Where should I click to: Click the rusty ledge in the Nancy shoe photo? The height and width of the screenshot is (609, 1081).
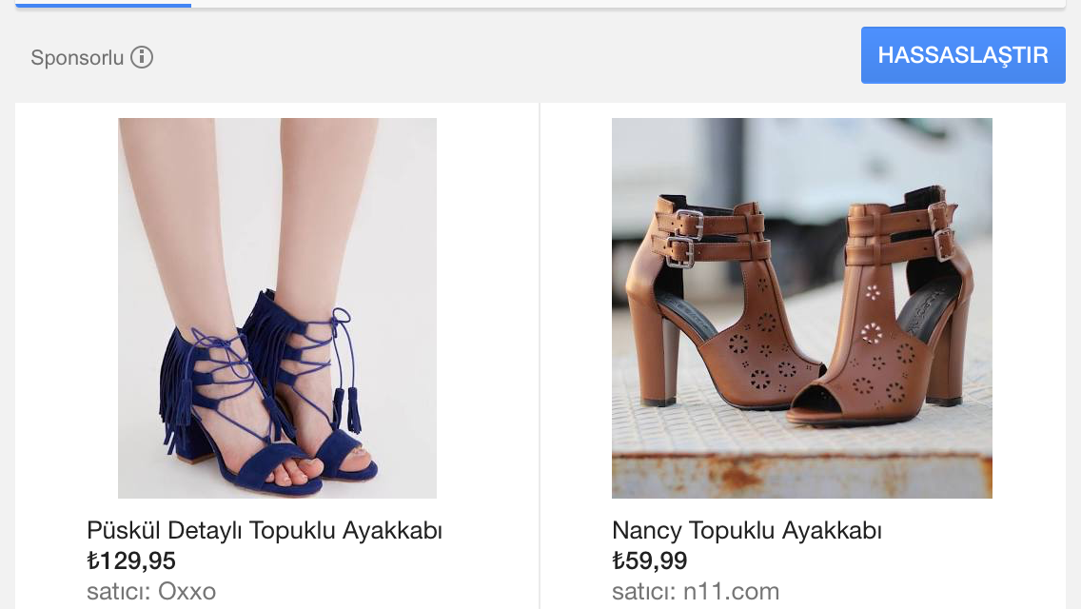pyautogui.click(x=802, y=476)
